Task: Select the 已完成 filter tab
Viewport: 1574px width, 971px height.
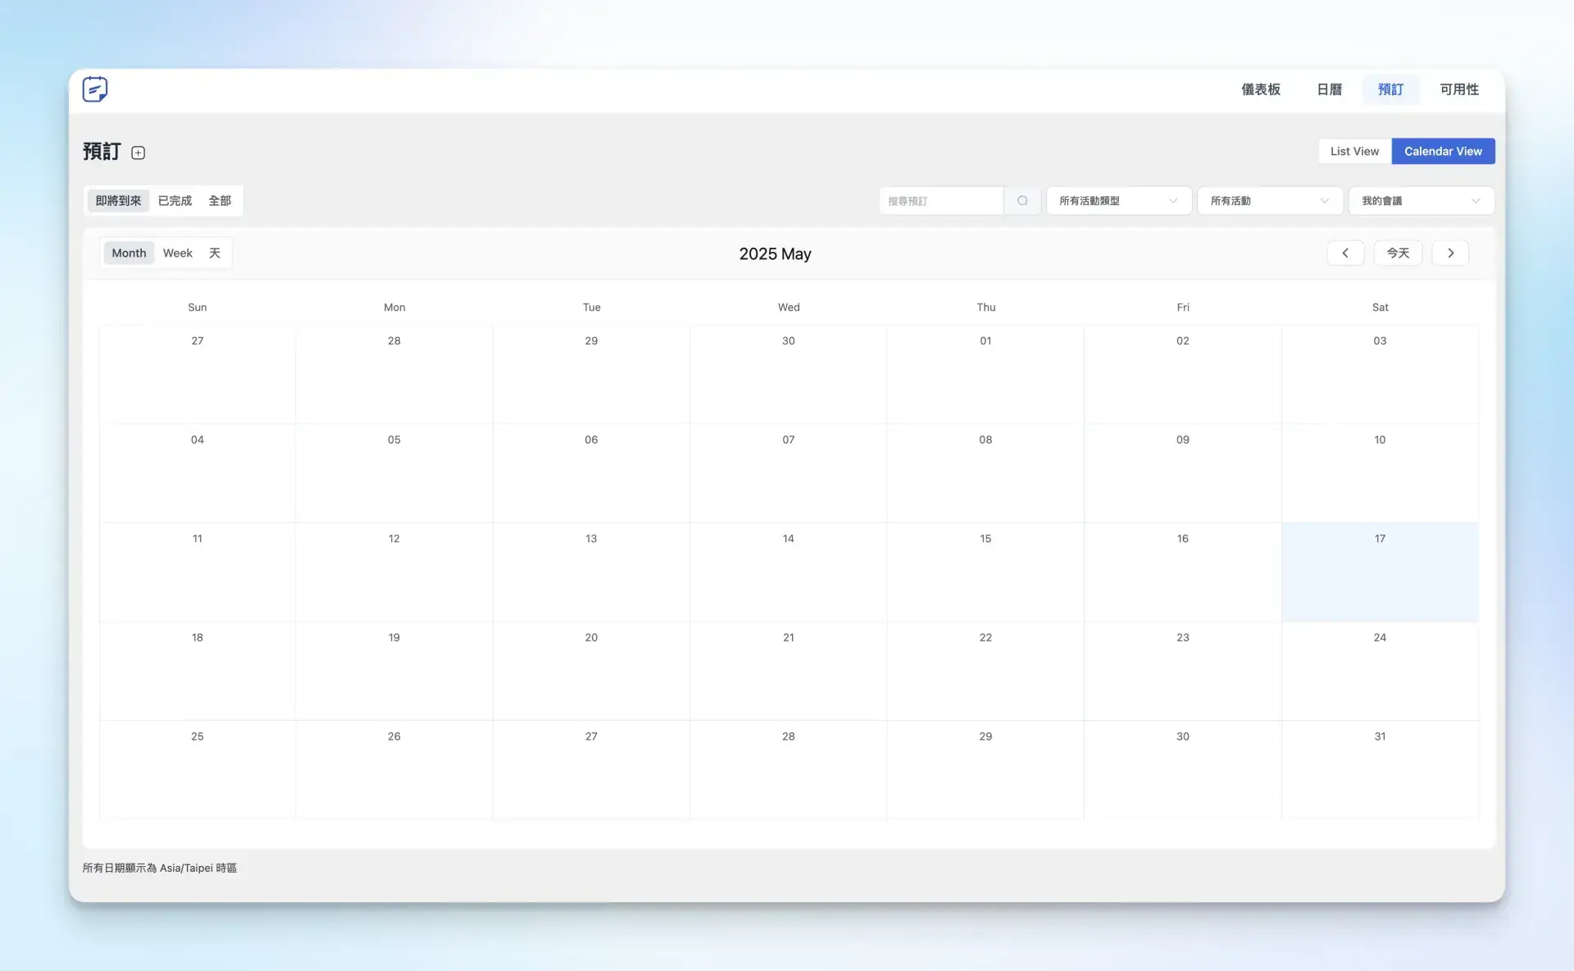Action: tap(175, 201)
